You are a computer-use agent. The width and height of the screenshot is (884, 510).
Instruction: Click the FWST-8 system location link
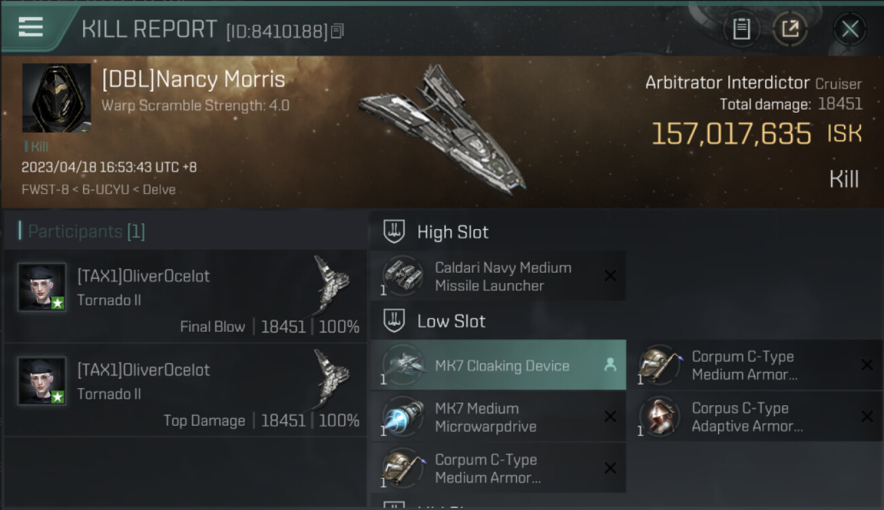click(x=45, y=190)
